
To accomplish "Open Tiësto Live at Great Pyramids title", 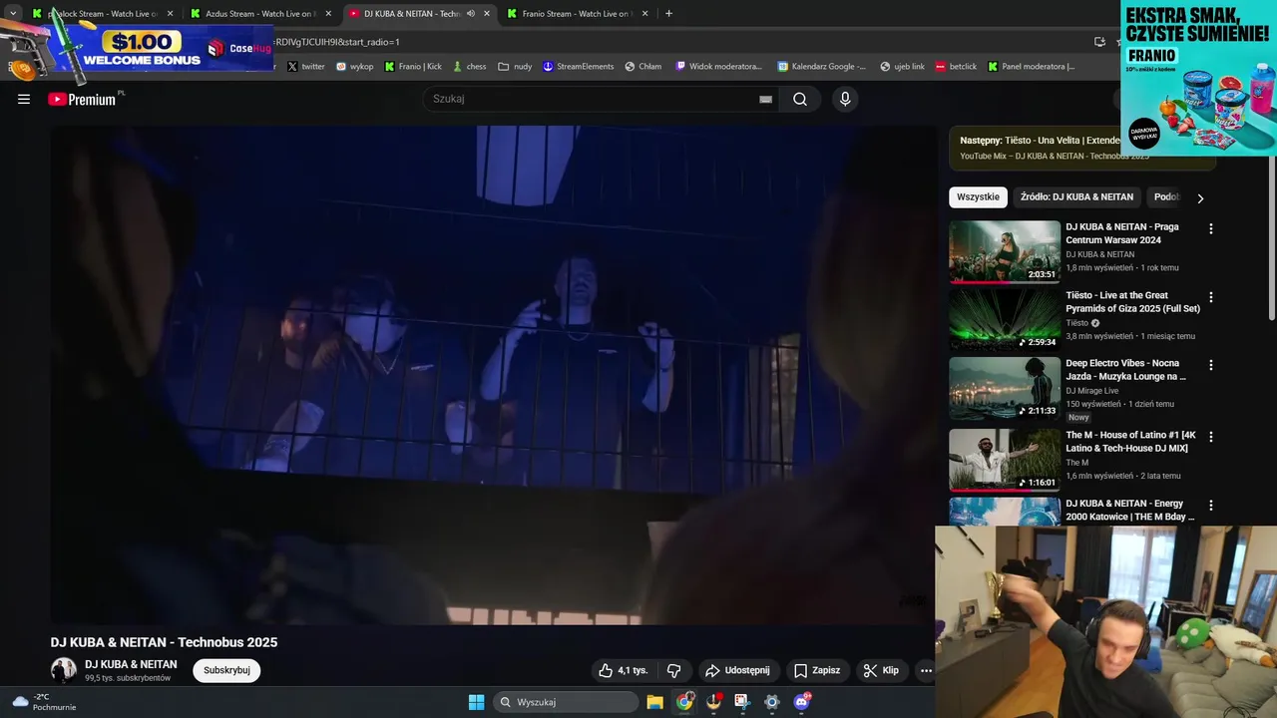I will pos(1132,302).
